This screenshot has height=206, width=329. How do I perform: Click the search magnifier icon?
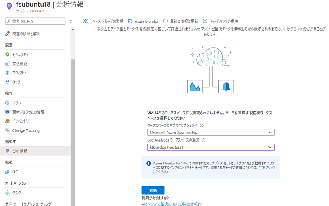click(9, 21)
